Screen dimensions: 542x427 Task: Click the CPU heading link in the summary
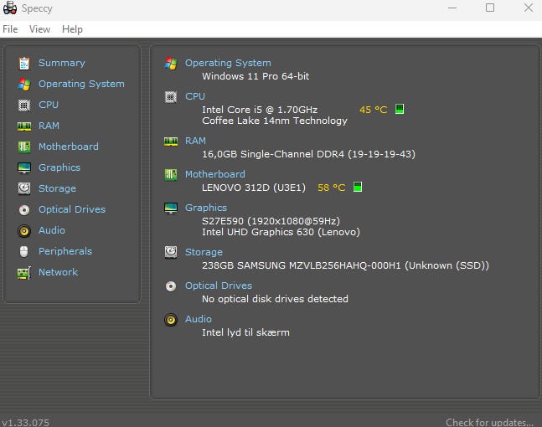coord(195,96)
